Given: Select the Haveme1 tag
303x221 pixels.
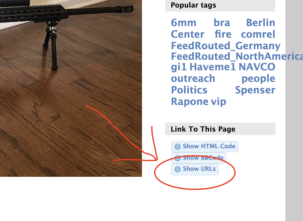Looking at the screenshot, I should [213, 67].
